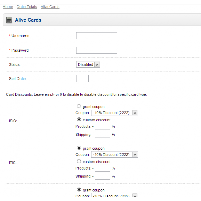
Task: Click the ITIC: row label
Action: coord(13,163)
